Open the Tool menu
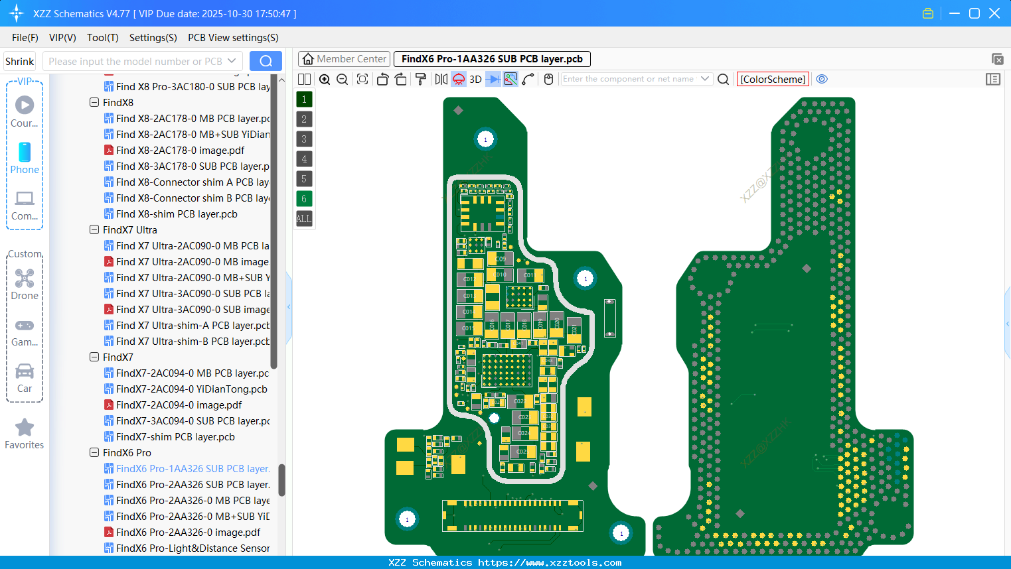1011x569 pixels. point(102,38)
